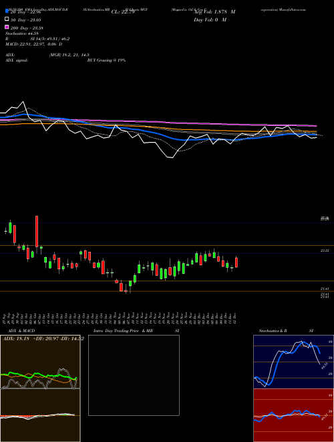
Task: Click the Avg Vol: 1.878 M label
Action: pyautogui.click(x=214, y=12)
